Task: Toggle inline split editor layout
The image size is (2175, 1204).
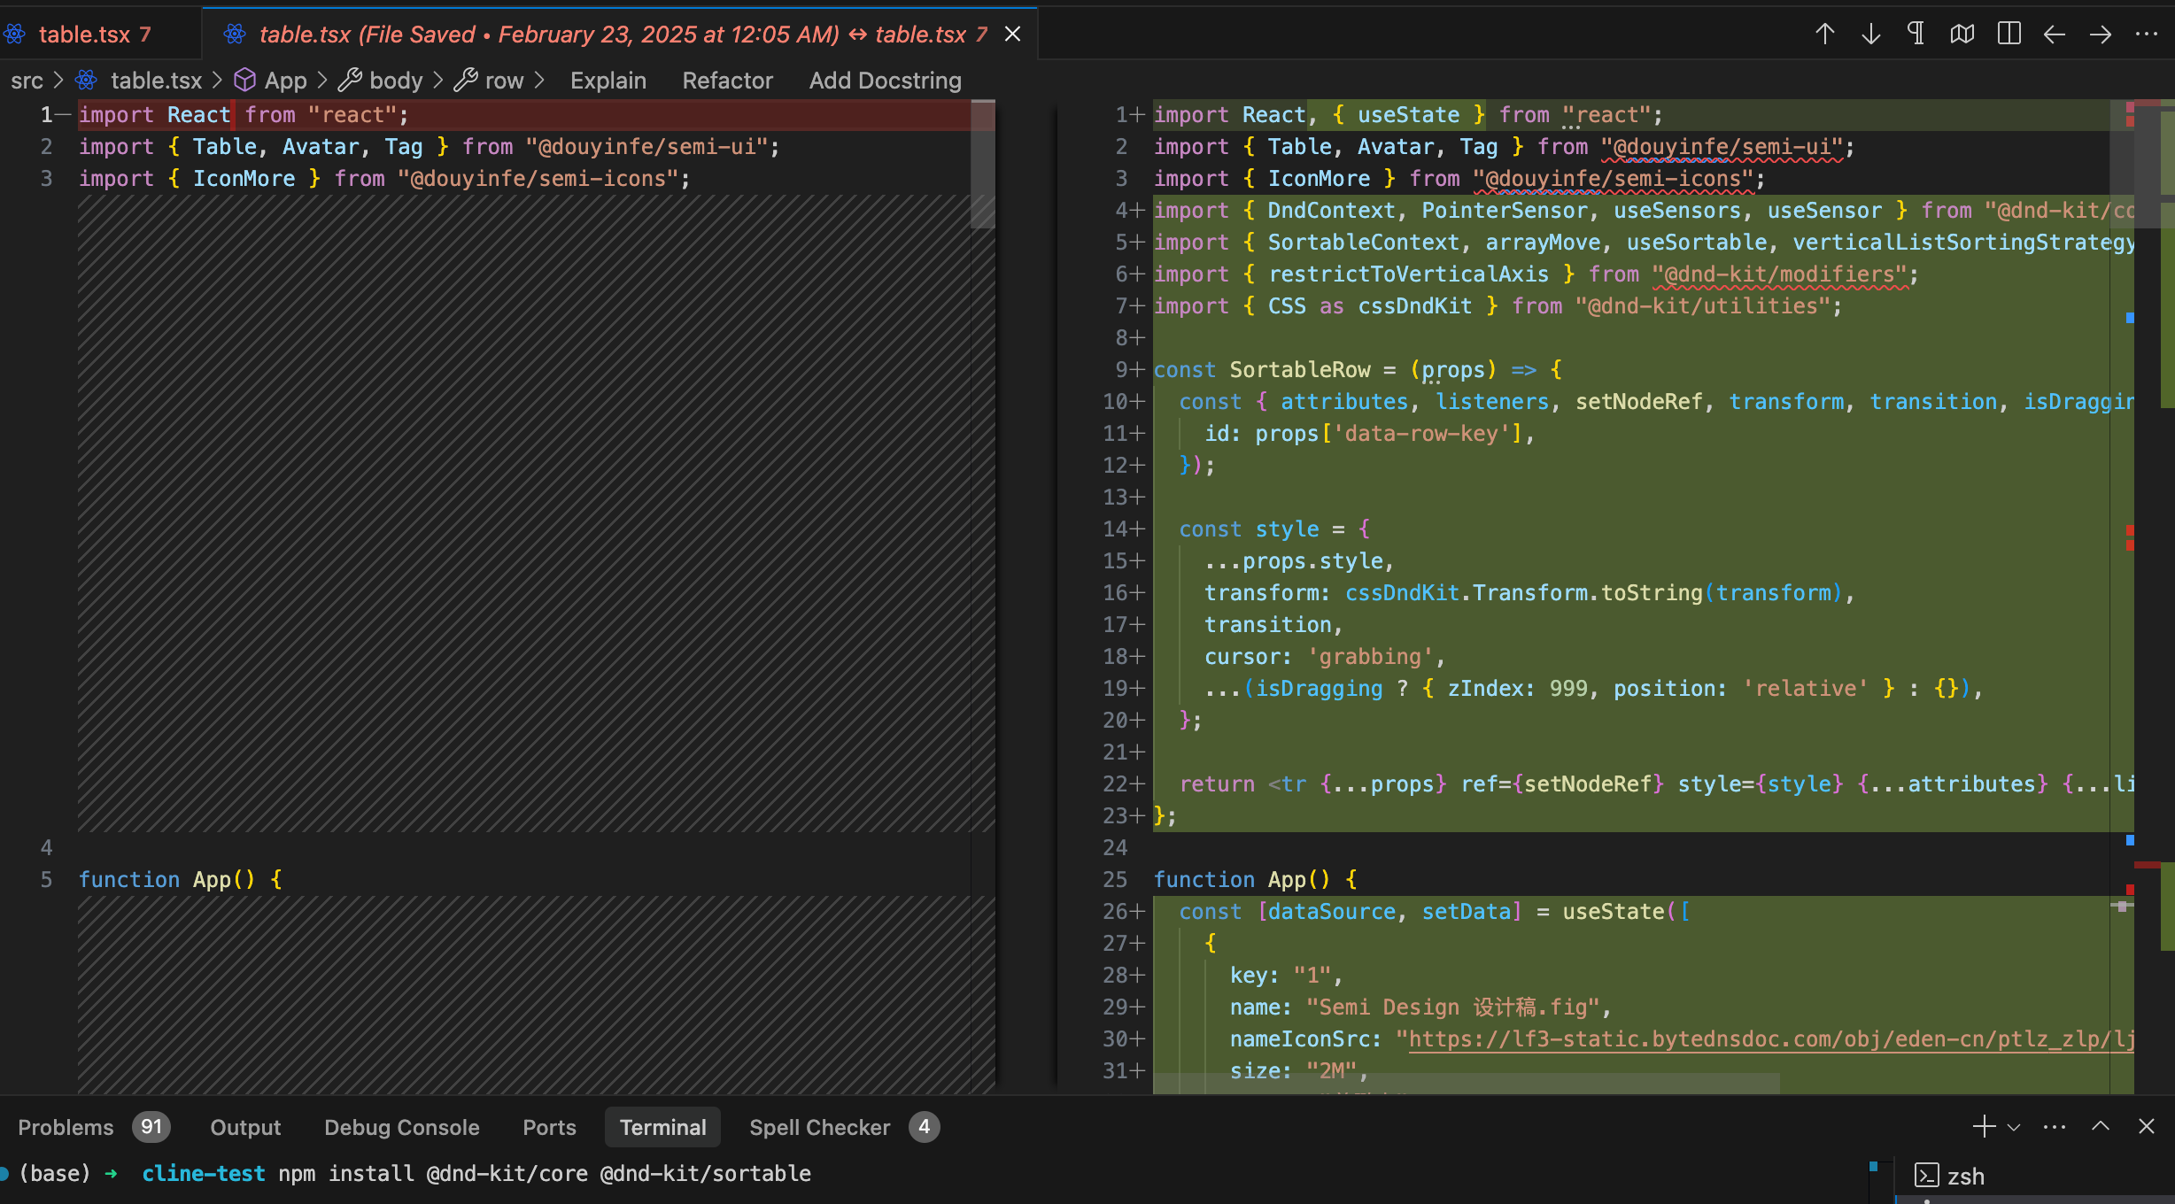Action: tap(2009, 34)
